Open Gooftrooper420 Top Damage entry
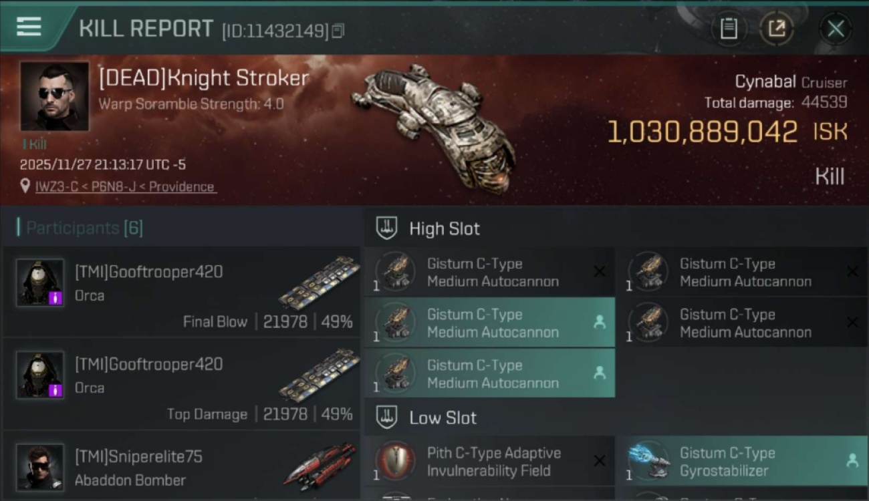The image size is (869, 501). [181, 383]
